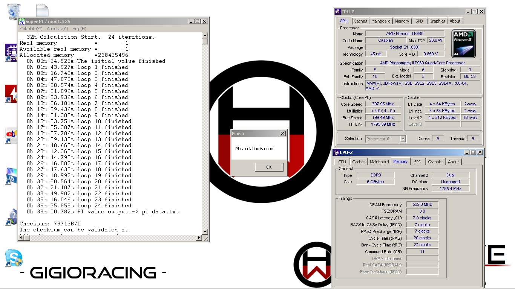Click the NB Frequency value 1795.4 MHz

click(x=451, y=189)
